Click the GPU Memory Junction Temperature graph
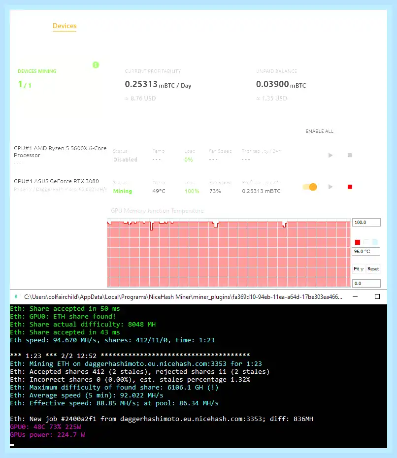This screenshot has width=397, height=458. coord(229,253)
